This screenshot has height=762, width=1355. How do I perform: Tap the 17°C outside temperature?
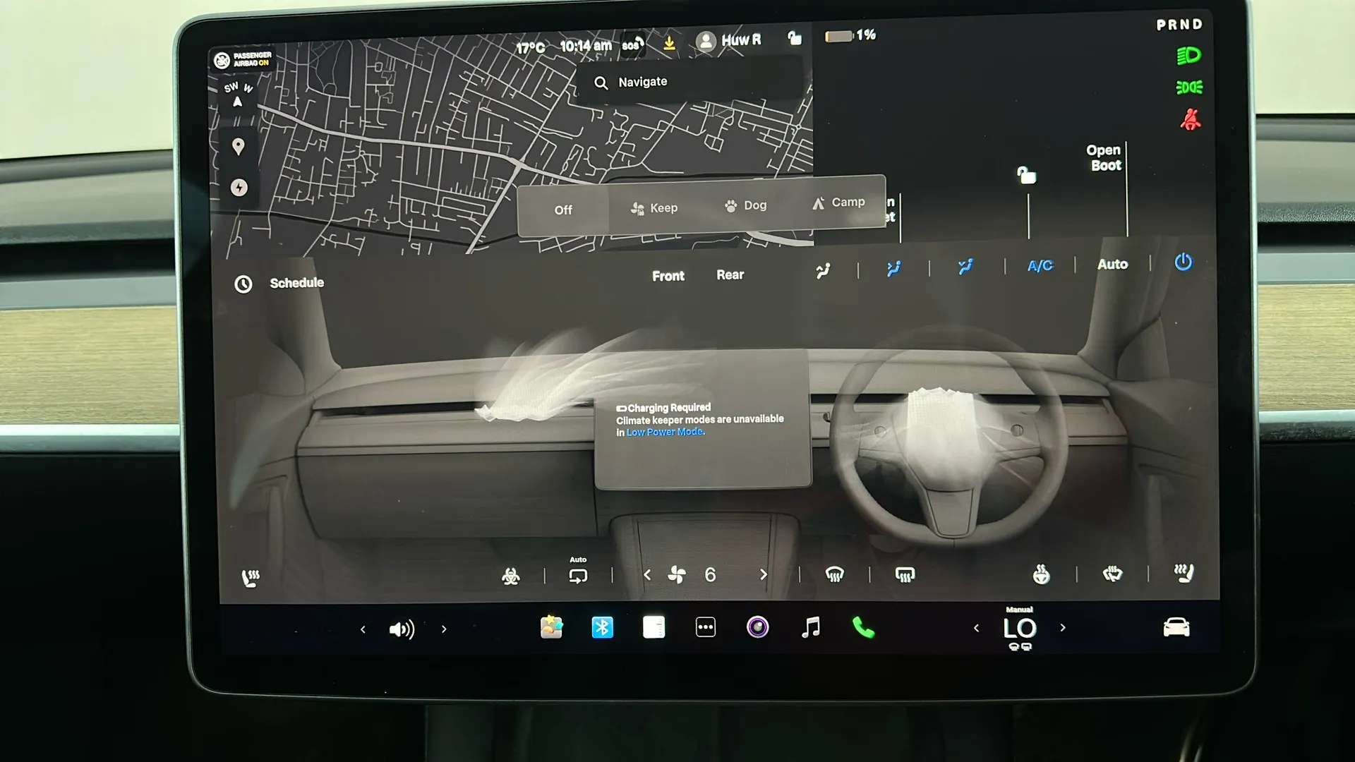(x=530, y=48)
